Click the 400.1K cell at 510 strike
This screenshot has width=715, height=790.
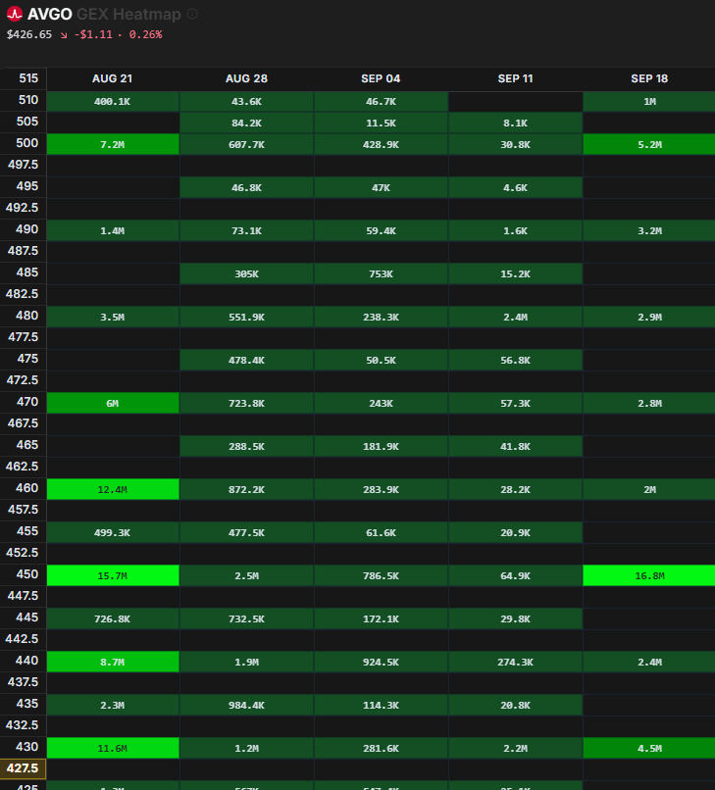tap(113, 101)
